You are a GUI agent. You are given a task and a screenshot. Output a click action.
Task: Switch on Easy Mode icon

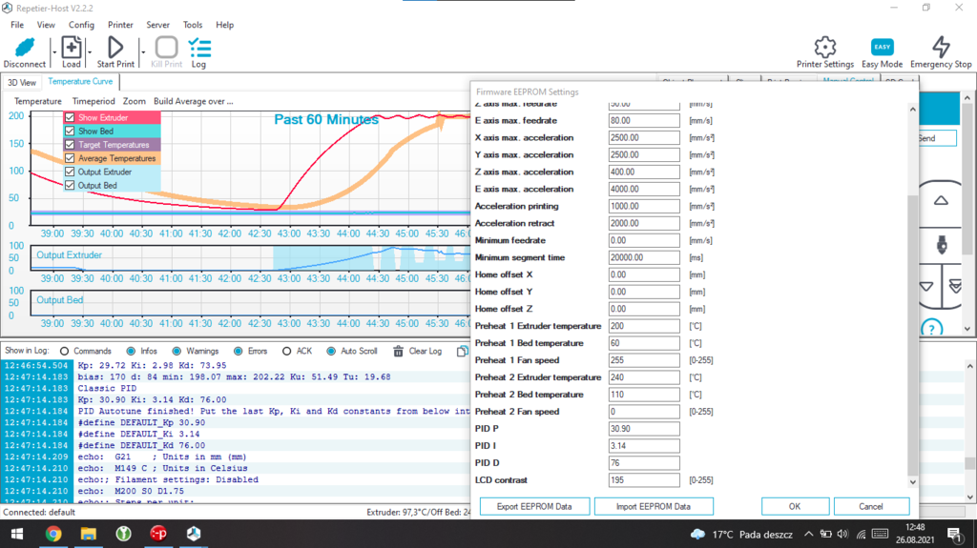click(x=883, y=48)
